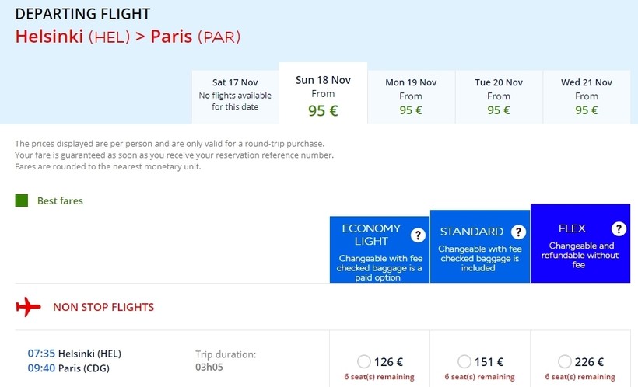Click the Flex fare help question mark icon
The image size is (638, 387).
(619, 228)
